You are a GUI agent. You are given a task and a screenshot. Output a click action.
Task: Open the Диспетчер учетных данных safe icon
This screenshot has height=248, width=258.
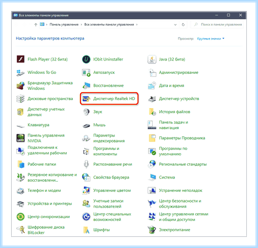click(20, 112)
